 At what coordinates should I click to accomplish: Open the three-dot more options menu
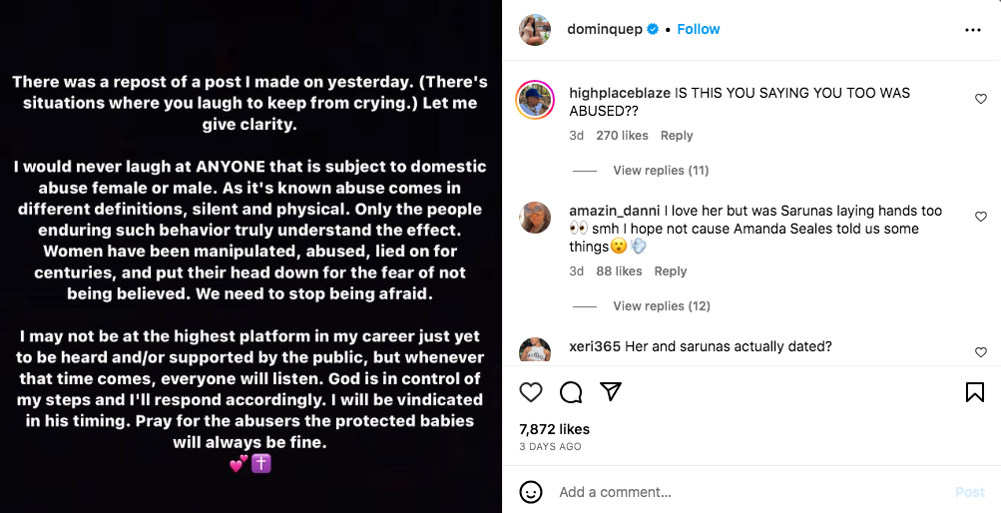973,30
